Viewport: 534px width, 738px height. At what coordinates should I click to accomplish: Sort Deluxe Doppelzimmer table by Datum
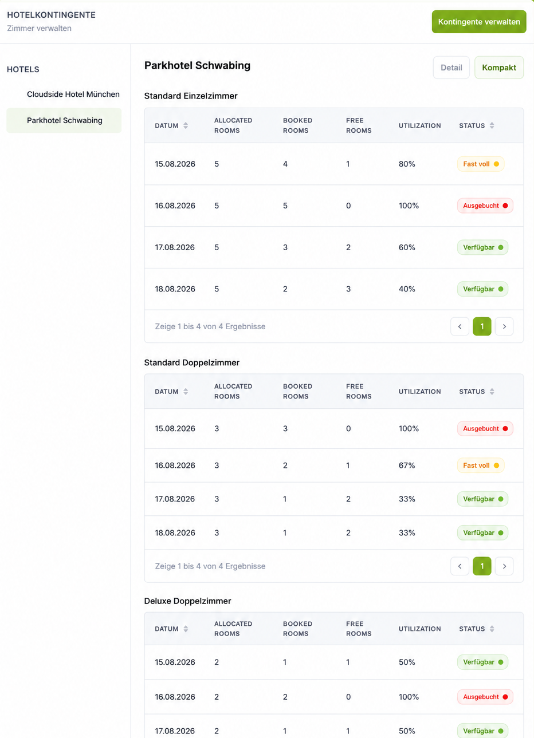click(171, 629)
